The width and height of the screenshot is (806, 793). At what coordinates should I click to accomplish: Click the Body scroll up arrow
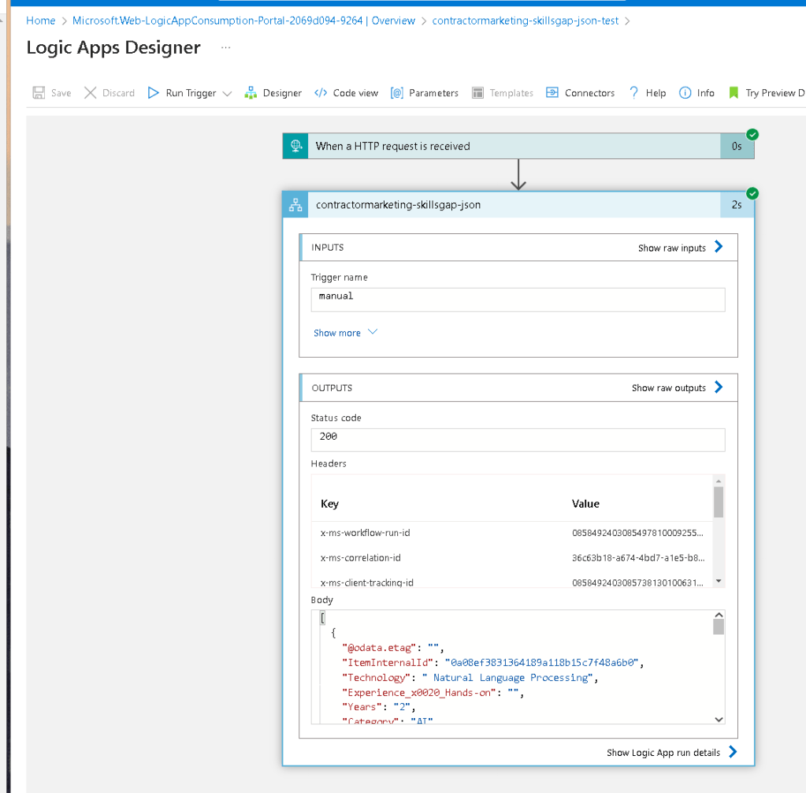719,615
